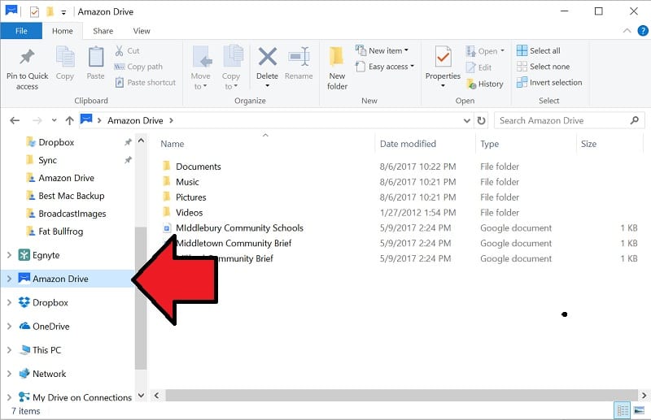
Task: Create a New folder
Action: click(337, 68)
